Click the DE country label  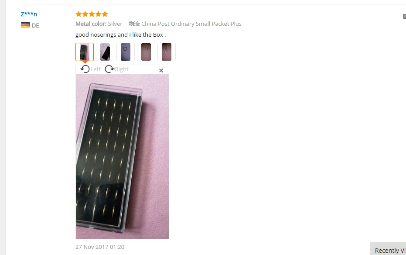[35, 25]
